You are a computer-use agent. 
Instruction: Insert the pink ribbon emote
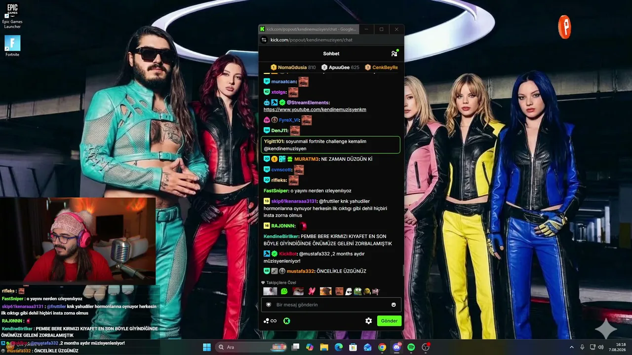312,291
